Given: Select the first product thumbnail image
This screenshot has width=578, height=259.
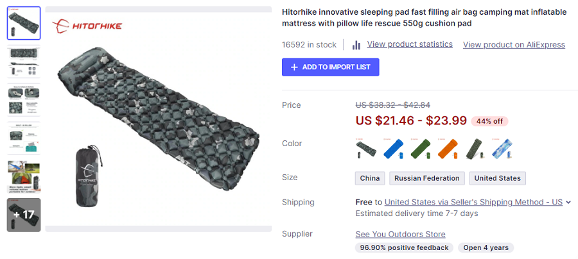Looking at the screenshot, I should pos(24,23).
